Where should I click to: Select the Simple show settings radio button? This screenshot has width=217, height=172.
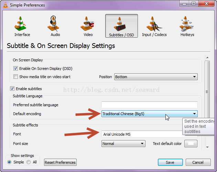pyautogui.click(x=9, y=162)
